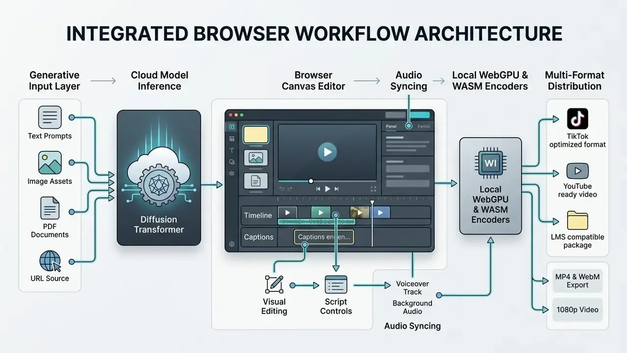627x353 pixels.
Task: Click the white playhead marker on the ruler
Action: (x=372, y=202)
